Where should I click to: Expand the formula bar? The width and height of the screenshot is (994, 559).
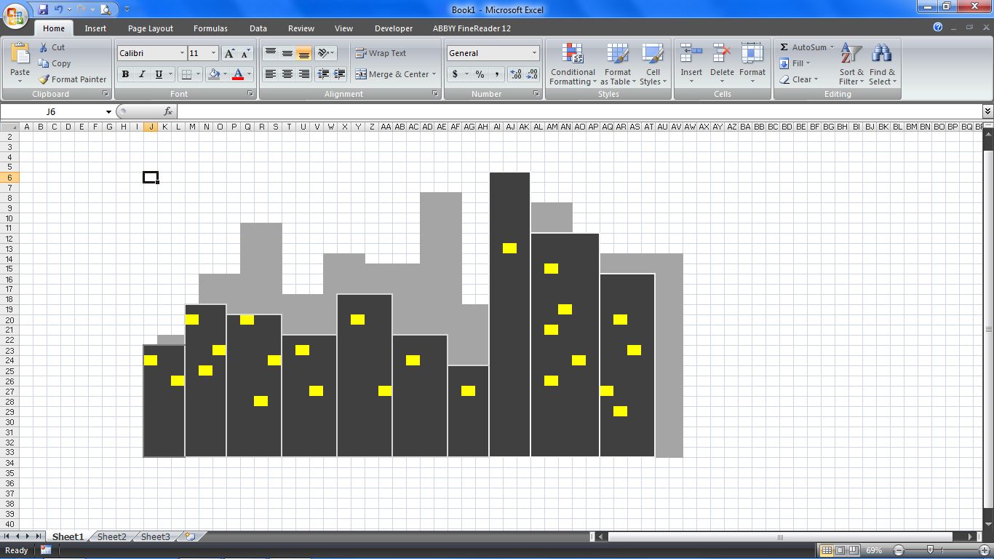pyautogui.click(x=987, y=111)
